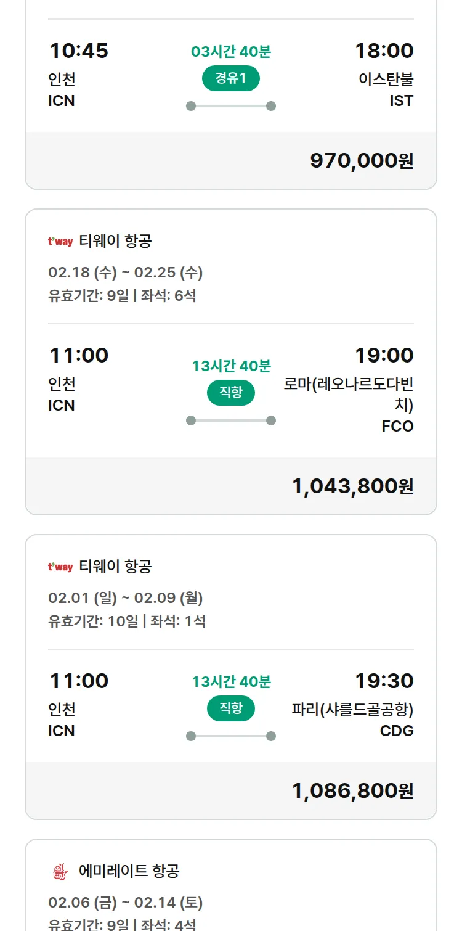This screenshot has height=931, width=462.
Task: Click the t'way logo on Paris flight
Action: click(60, 567)
